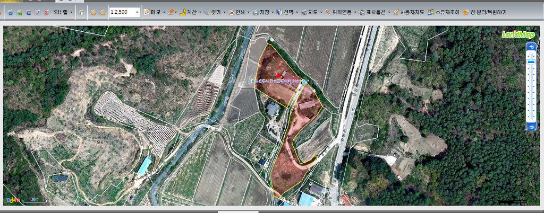
Task: Click the red '3' toolbar icon
Action: tap(47, 12)
